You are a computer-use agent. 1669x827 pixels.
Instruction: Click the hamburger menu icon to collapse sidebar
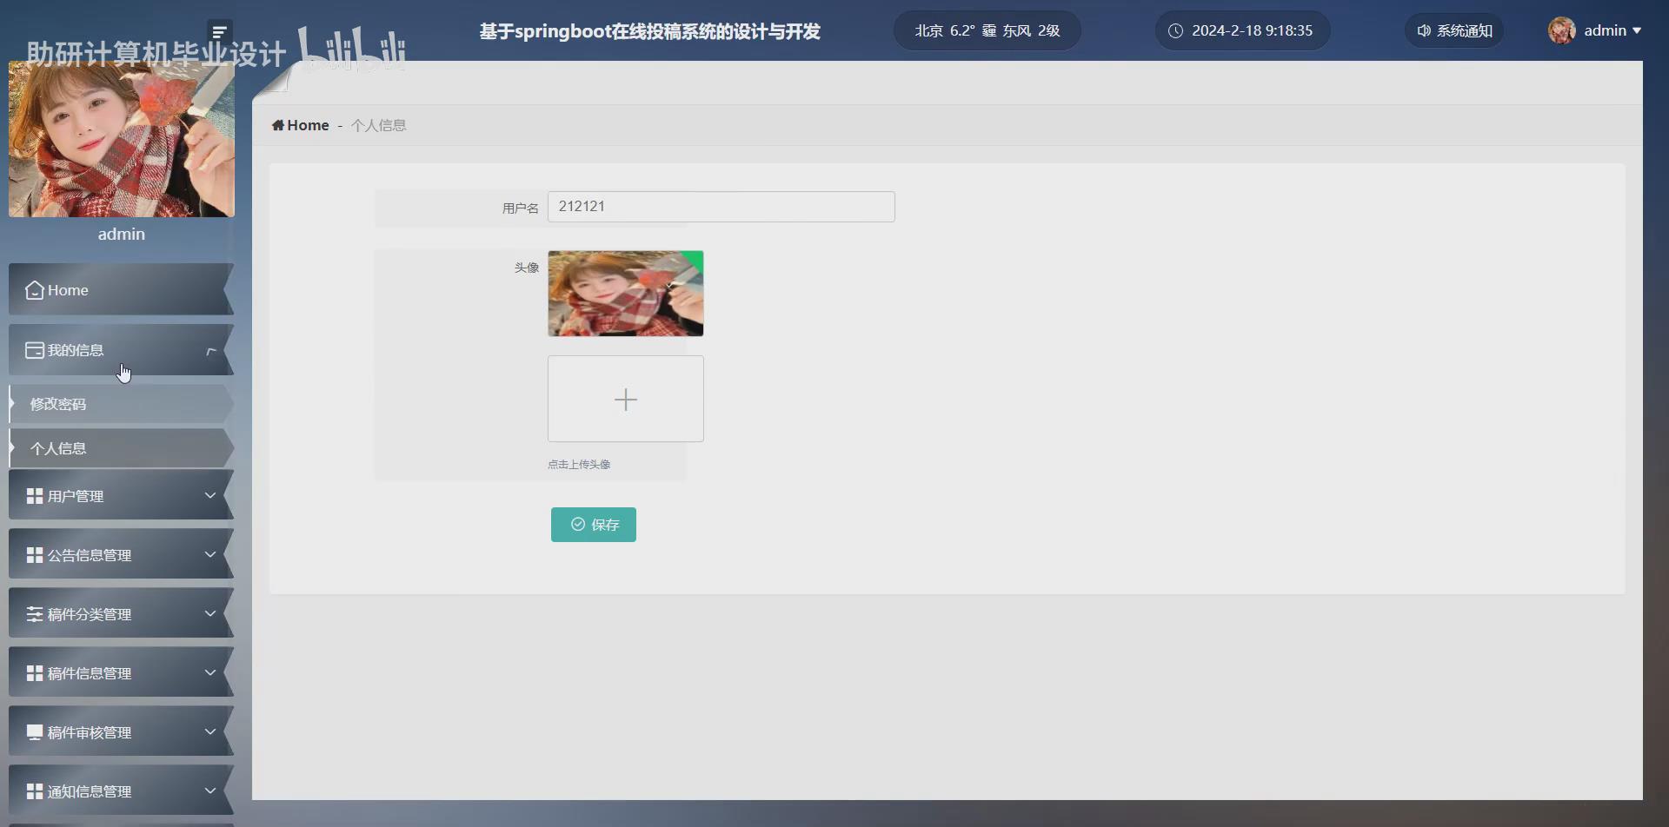219,30
